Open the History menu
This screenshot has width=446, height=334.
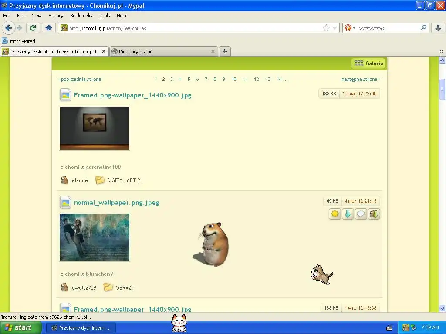(x=56, y=16)
